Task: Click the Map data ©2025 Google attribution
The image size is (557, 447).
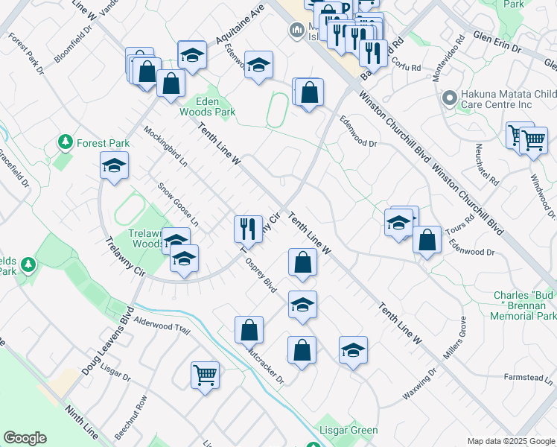Action: click(510, 441)
